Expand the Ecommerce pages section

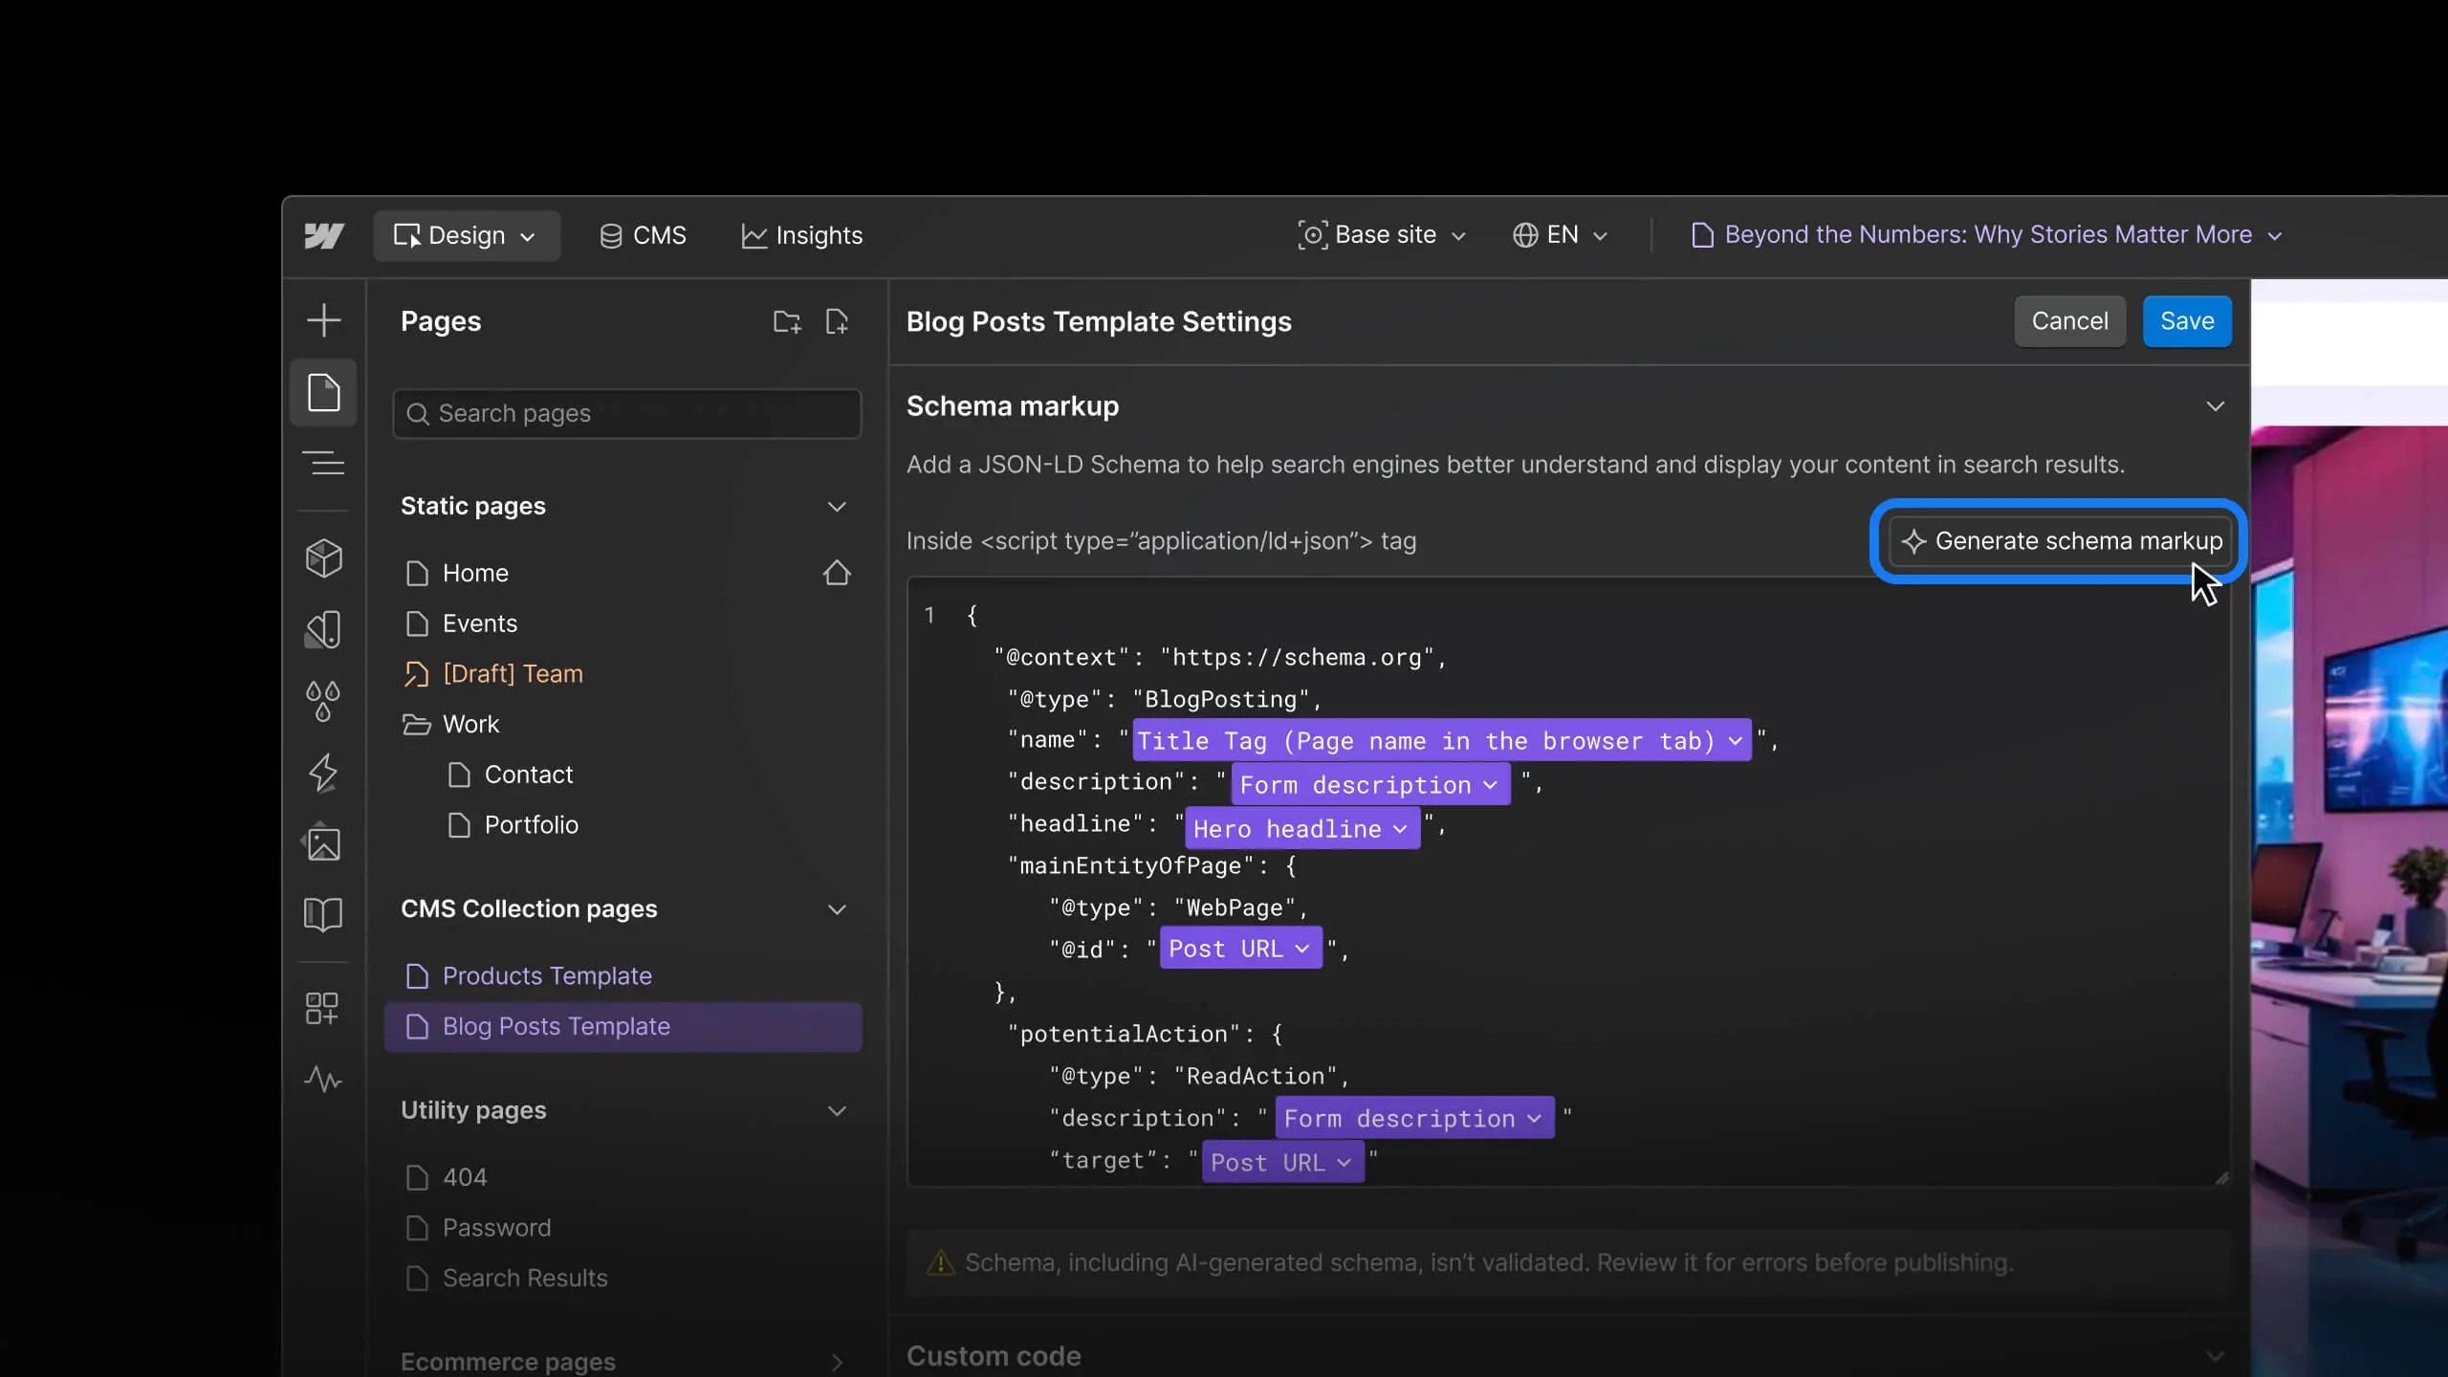click(838, 1362)
